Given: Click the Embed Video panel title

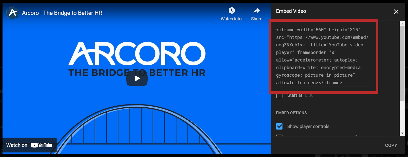Looking at the screenshot, I should coord(291,11).
